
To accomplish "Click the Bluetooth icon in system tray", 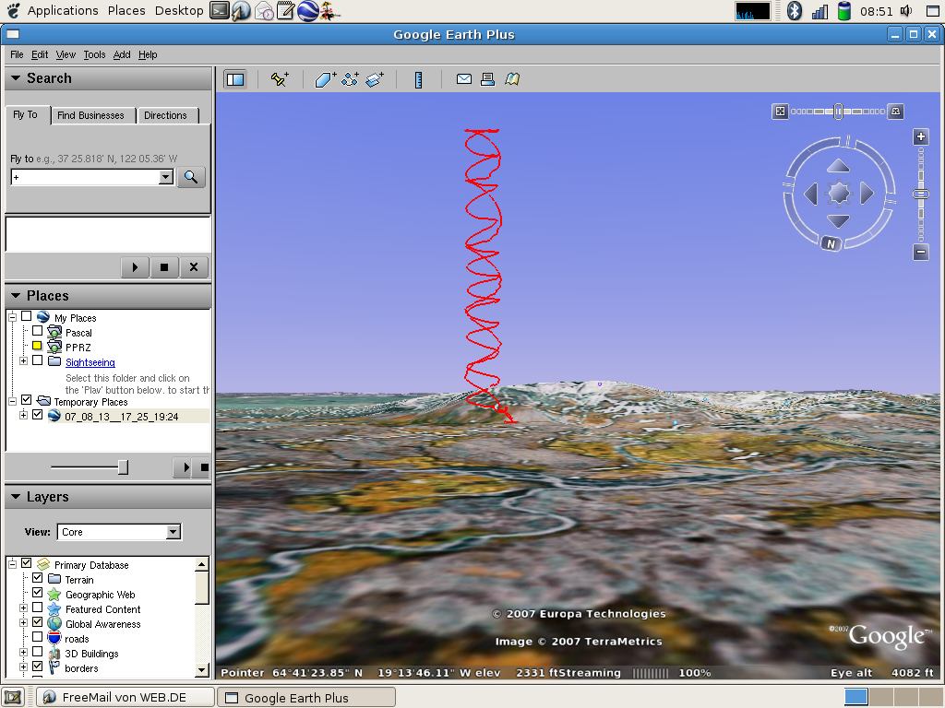I will coord(795,10).
